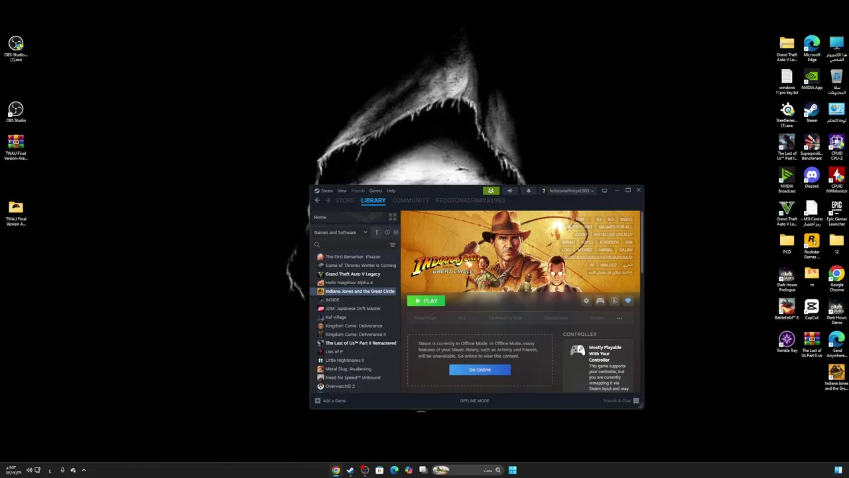
Task: Switch to the LIBRARY tab
Action: [x=373, y=200]
